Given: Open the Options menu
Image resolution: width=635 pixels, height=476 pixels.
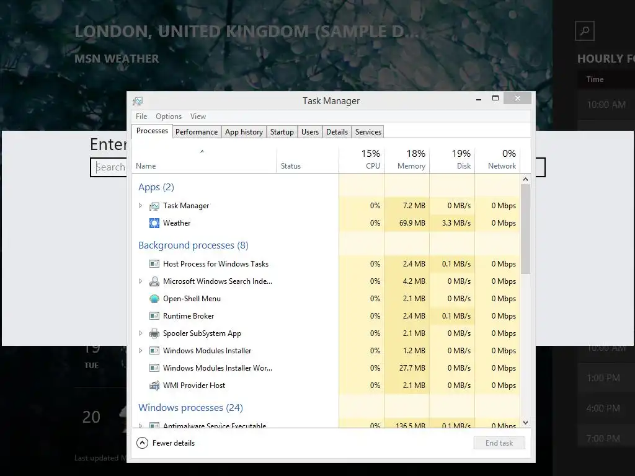Looking at the screenshot, I should 169,117.
